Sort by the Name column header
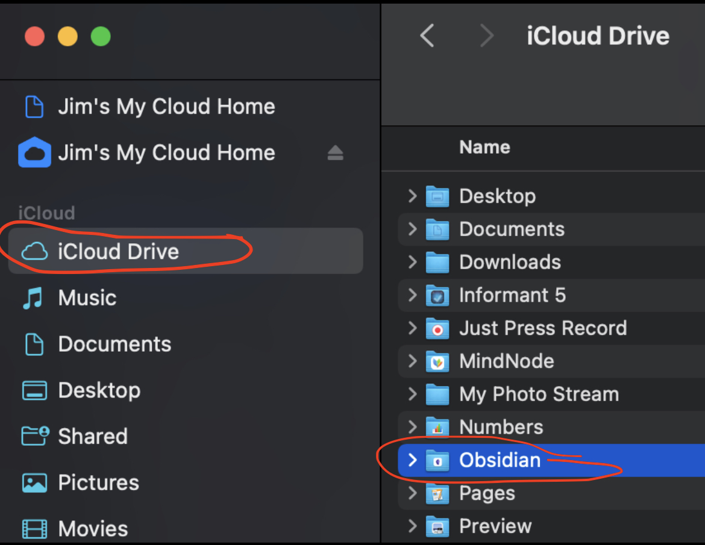Screen dimensions: 705x545 click(484, 148)
